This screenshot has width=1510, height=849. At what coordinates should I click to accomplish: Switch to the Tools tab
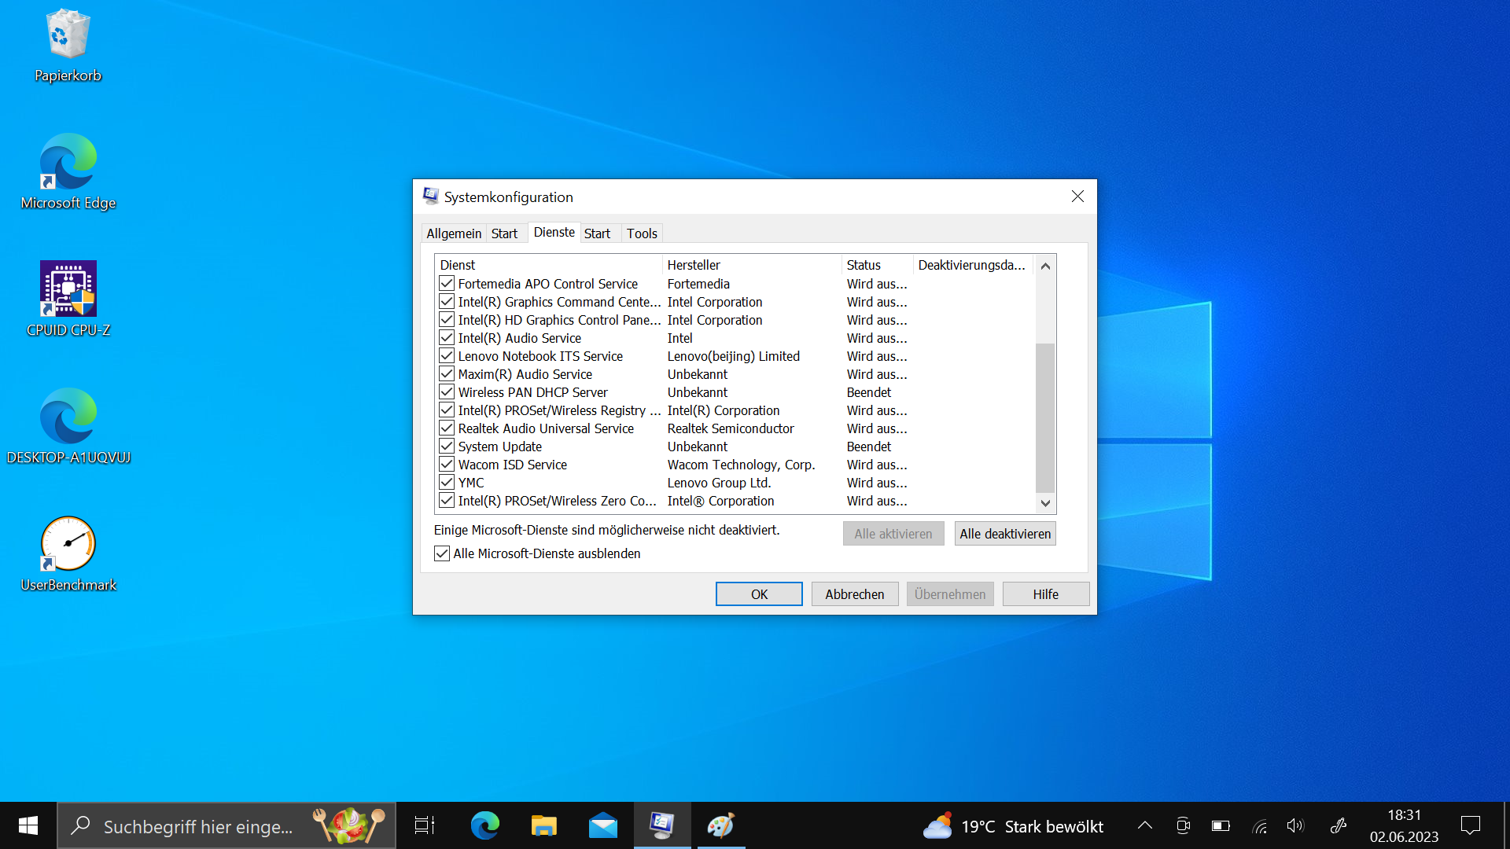pos(642,233)
